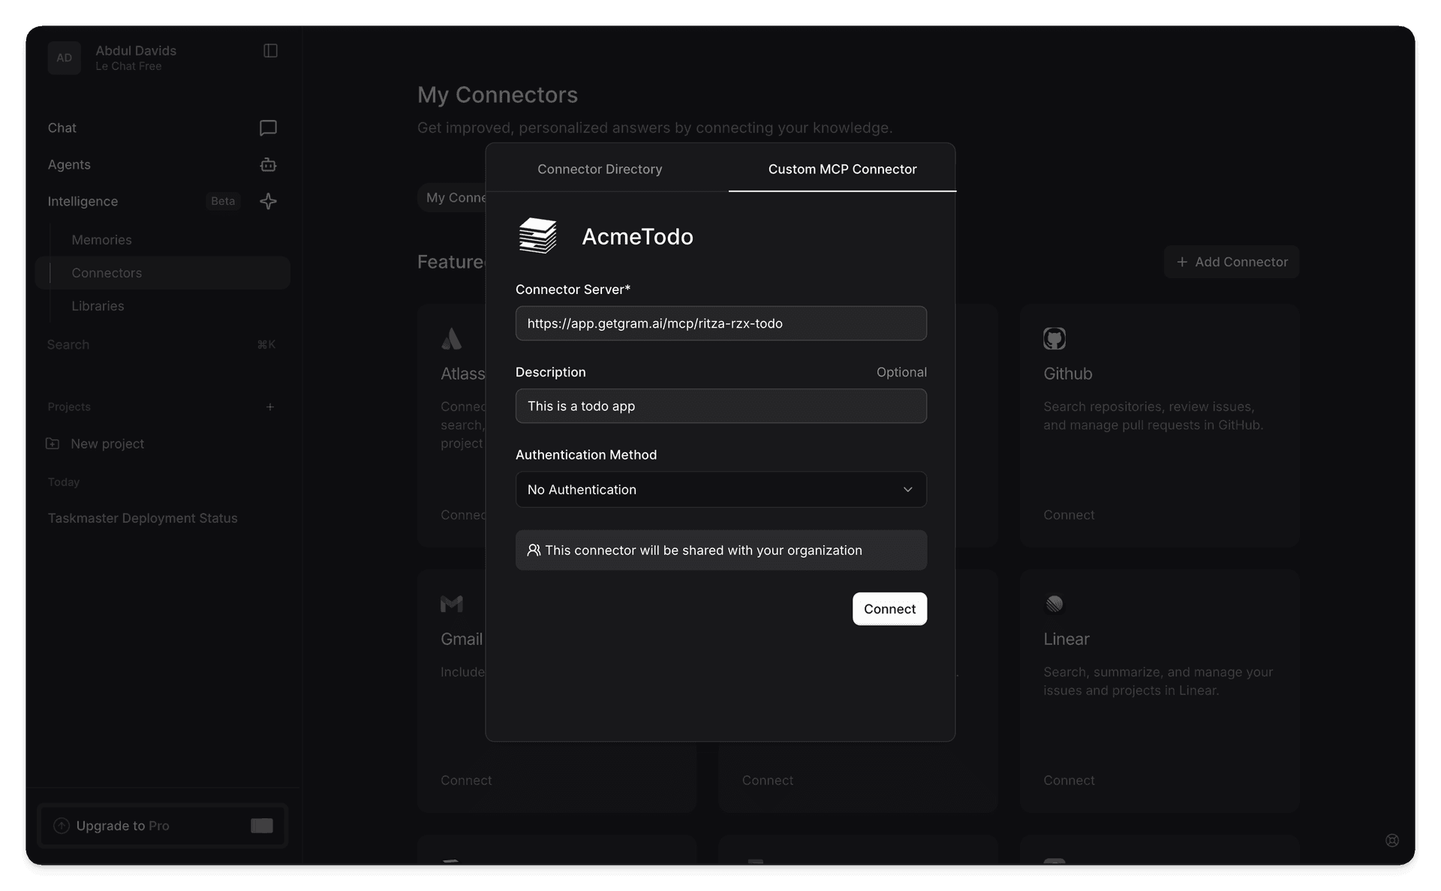Click Add Connector
The height and width of the screenshot is (891, 1441).
[1230, 262]
